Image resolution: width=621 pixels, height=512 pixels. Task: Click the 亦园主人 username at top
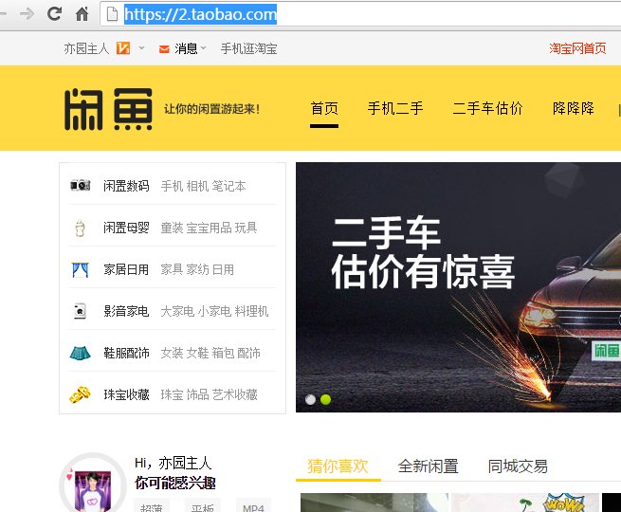86,48
